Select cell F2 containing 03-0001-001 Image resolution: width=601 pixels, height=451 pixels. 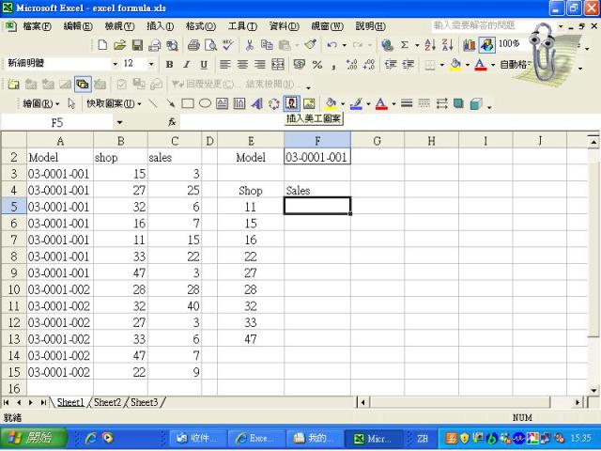pos(317,158)
